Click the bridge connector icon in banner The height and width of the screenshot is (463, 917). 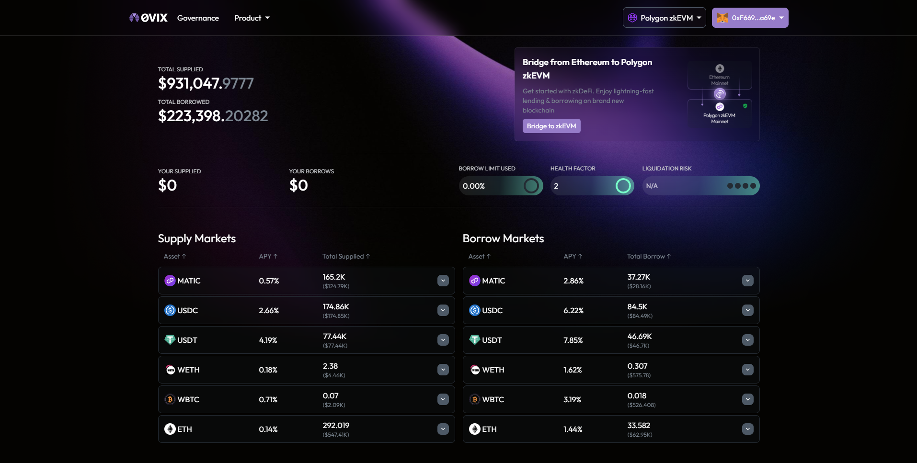[x=720, y=94]
